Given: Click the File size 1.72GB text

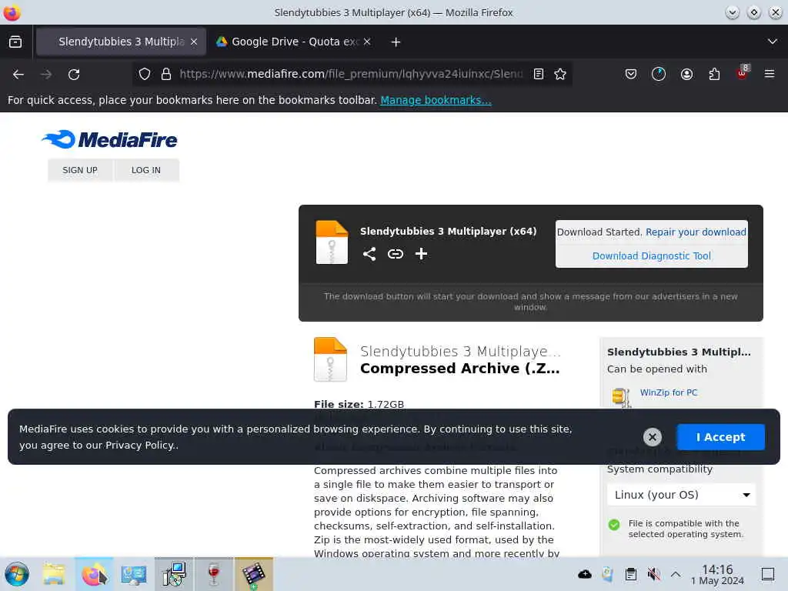Looking at the screenshot, I should [x=359, y=404].
